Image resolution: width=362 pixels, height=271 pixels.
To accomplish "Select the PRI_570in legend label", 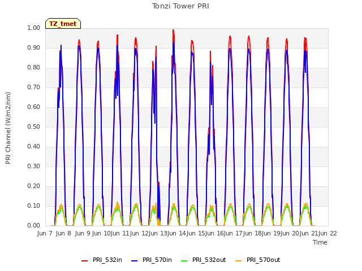I will [x=157, y=260].
